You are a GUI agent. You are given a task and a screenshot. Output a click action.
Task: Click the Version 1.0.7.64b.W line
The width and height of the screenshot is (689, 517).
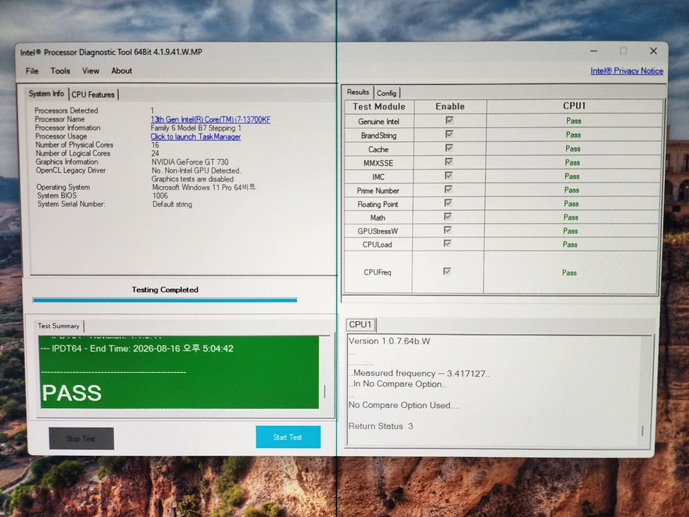pos(389,341)
